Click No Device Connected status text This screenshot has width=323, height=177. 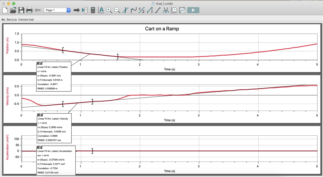(17, 19)
